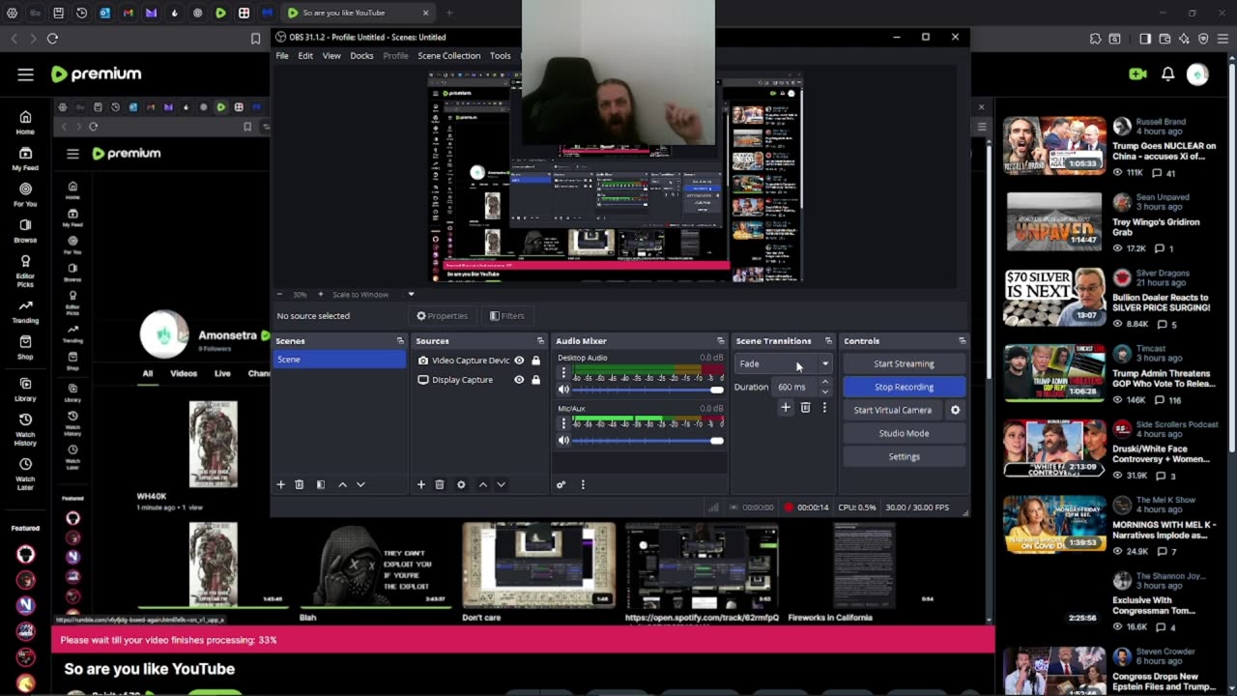Click Start Virtual Camera button

tap(892, 410)
